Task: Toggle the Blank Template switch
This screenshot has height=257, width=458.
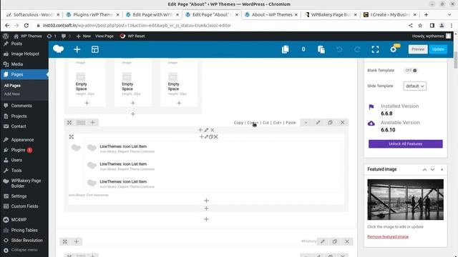Action: 411,70
